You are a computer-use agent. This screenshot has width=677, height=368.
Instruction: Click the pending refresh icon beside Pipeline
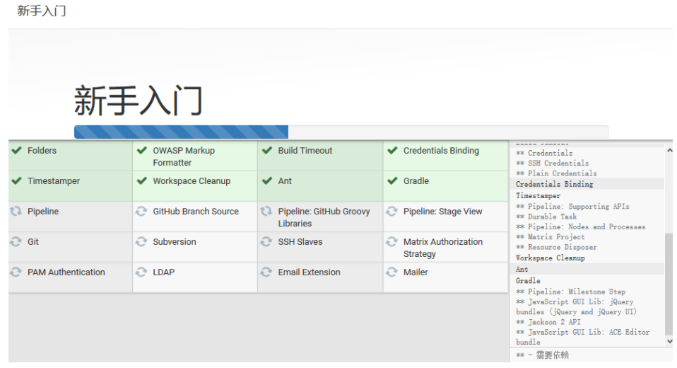[x=16, y=211]
